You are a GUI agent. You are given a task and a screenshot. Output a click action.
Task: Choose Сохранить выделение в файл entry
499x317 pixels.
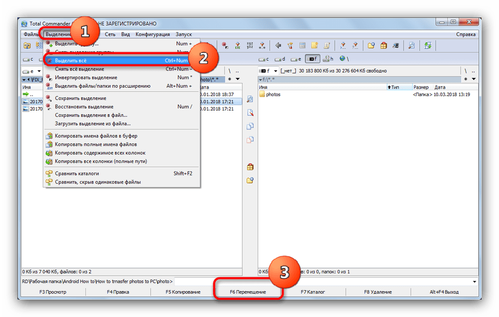121,115
